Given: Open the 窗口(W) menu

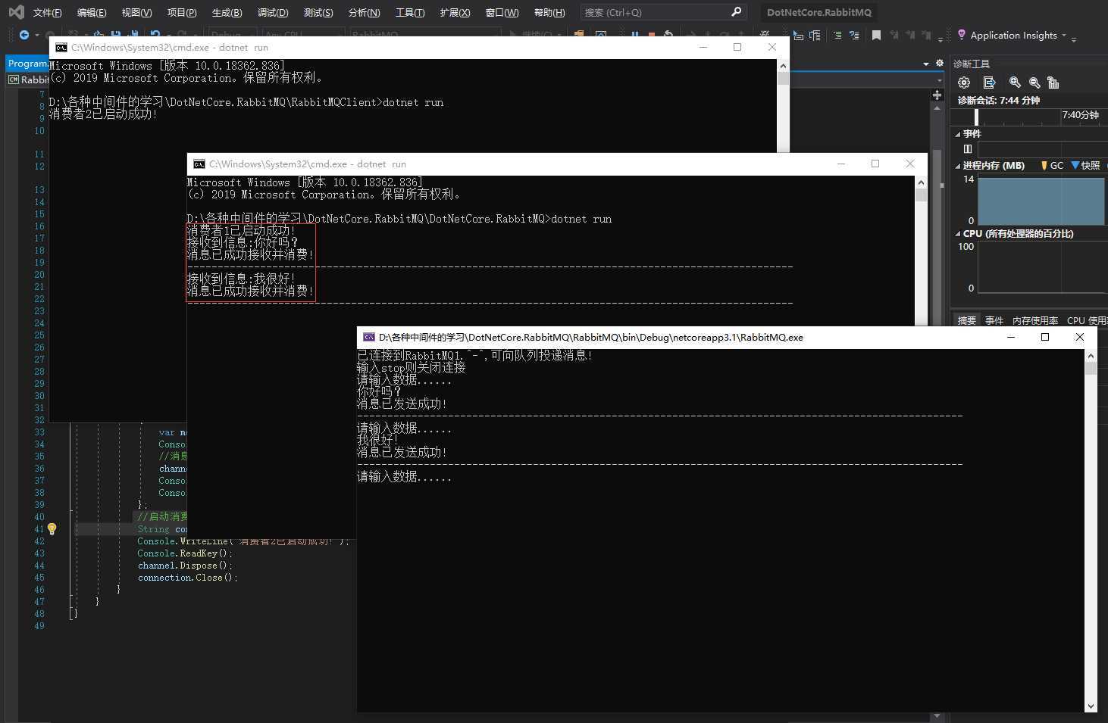Looking at the screenshot, I should click(502, 13).
